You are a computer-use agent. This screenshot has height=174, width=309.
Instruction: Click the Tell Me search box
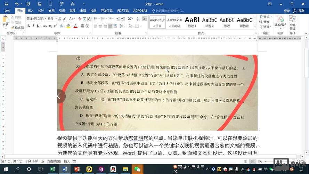coord(168,11)
